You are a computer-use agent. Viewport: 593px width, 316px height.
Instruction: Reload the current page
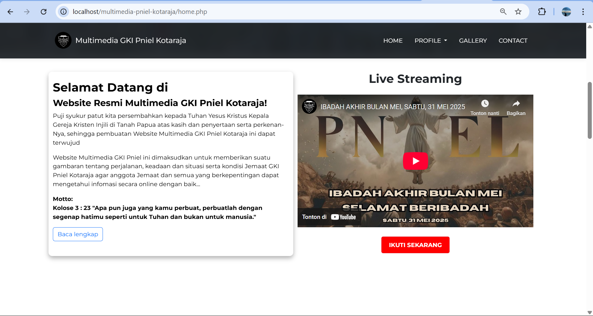[x=44, y=12]
